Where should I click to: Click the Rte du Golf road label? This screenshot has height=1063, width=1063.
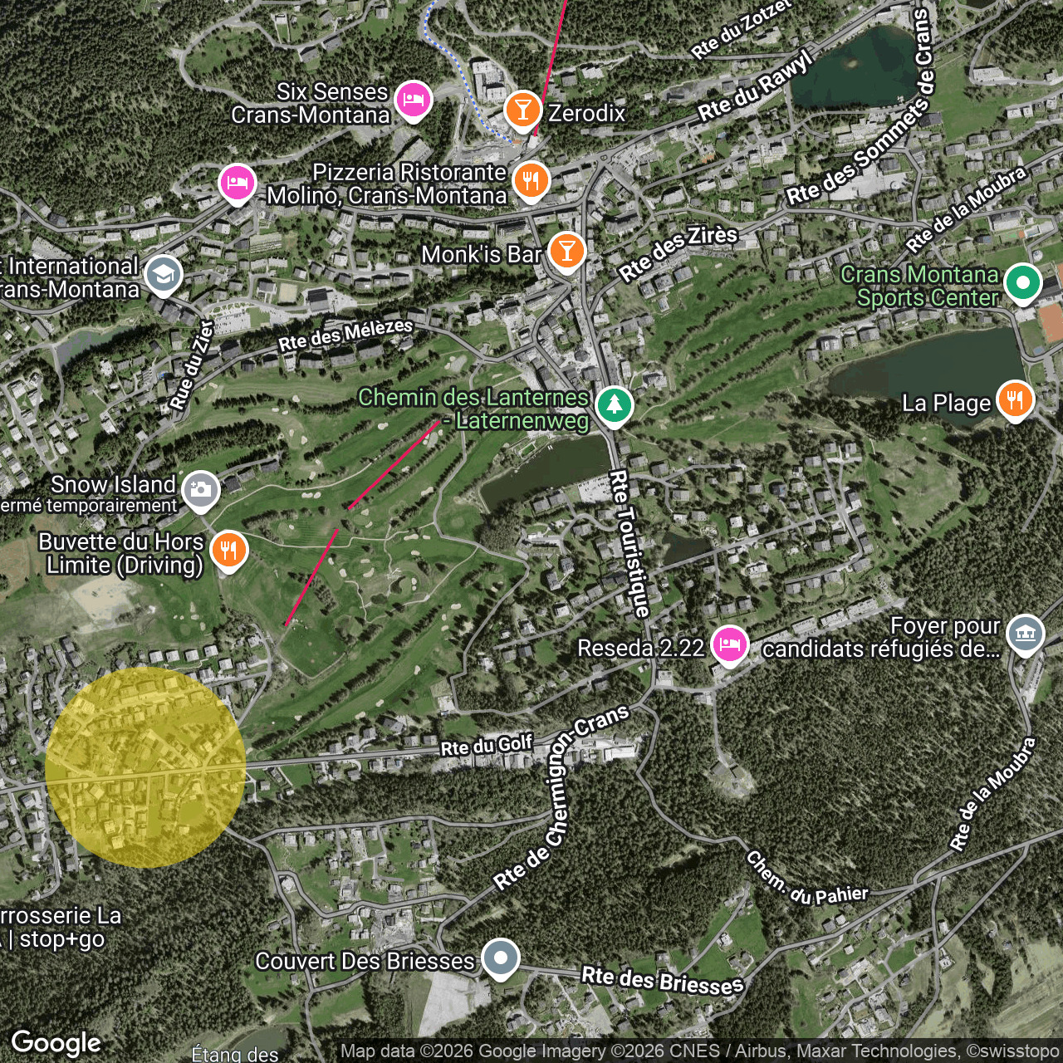coord(486,745)
